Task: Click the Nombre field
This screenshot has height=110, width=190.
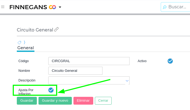Action: [75, 71]
